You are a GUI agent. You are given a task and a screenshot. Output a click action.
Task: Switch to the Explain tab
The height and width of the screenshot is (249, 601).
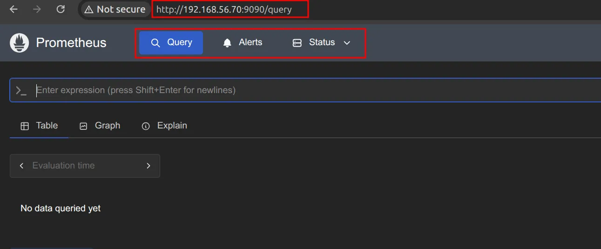164,126
